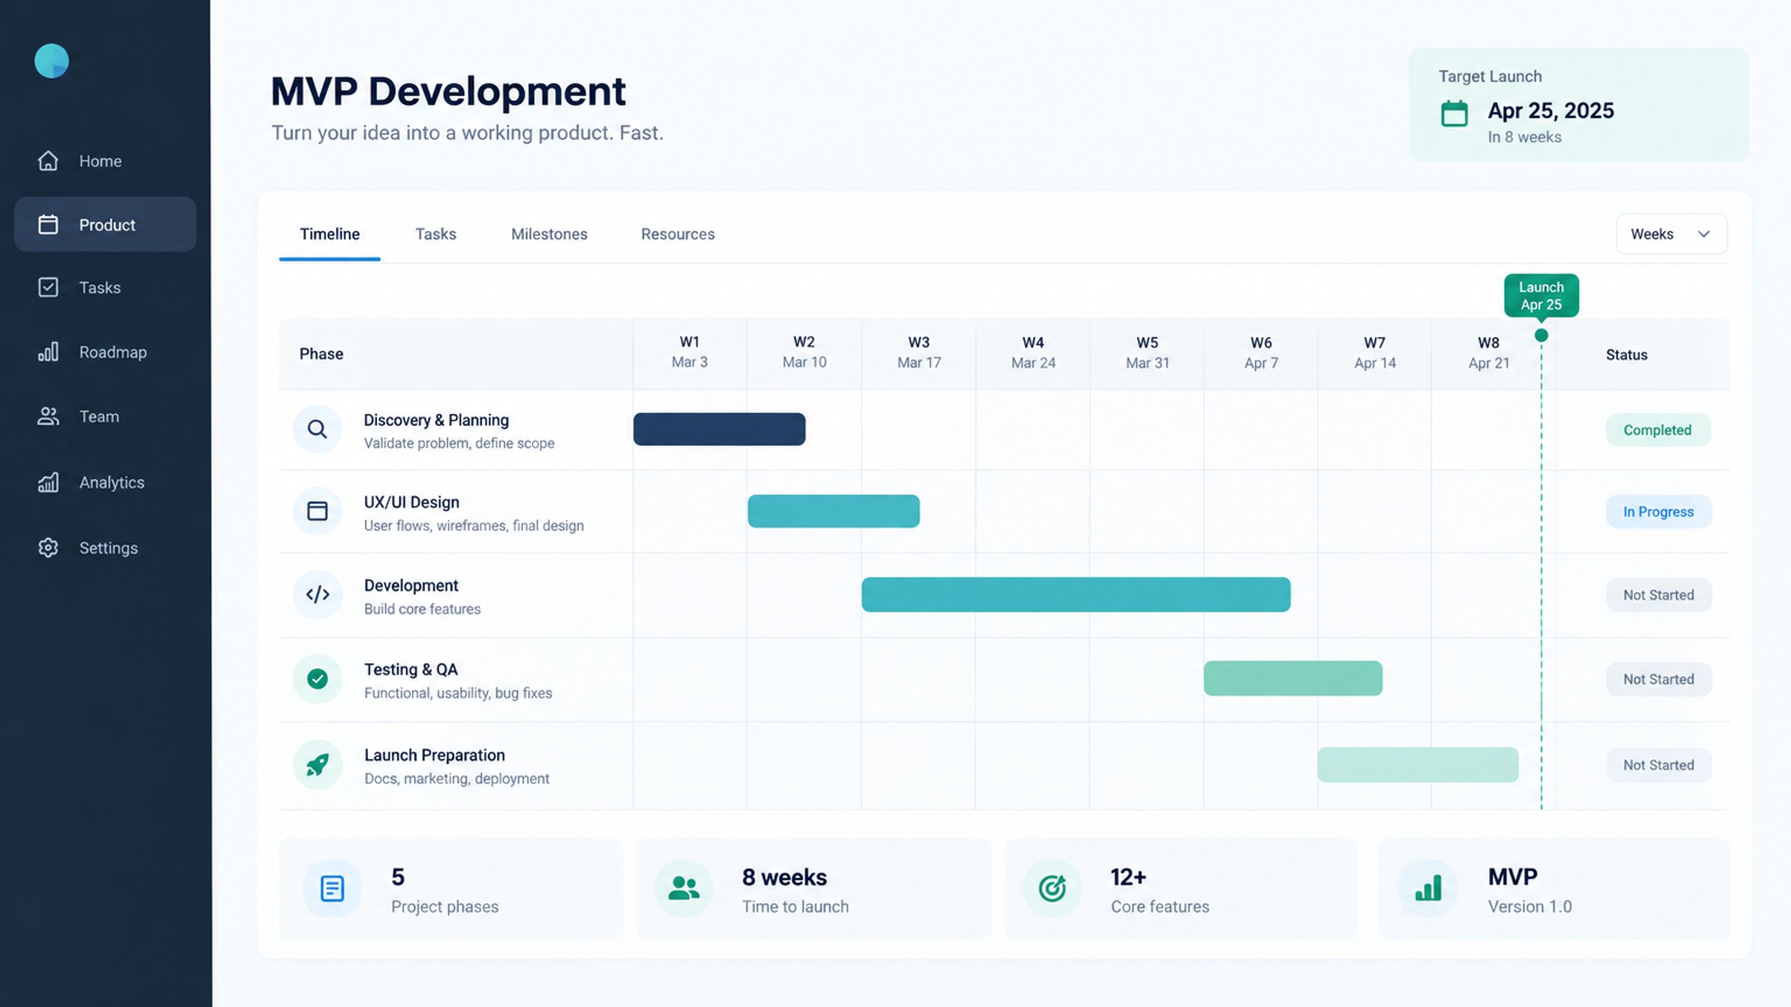This screenshot has height=1007, width=1791.
Task: Click the Product calendar icon in sidebar
Action: pyautogui.click(x=48, y=224)
